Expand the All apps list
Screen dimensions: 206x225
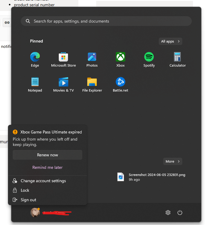[x=170, y=41]
